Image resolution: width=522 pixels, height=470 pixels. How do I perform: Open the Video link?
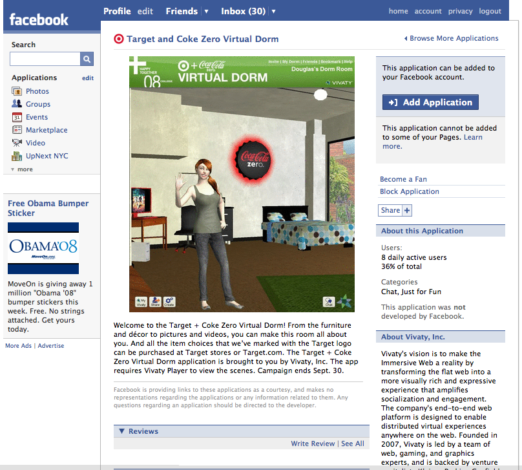coord(36,143)
